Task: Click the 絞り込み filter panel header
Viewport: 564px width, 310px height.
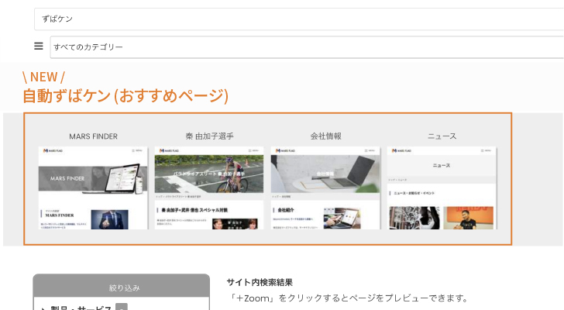Action: tap(121, 286)
